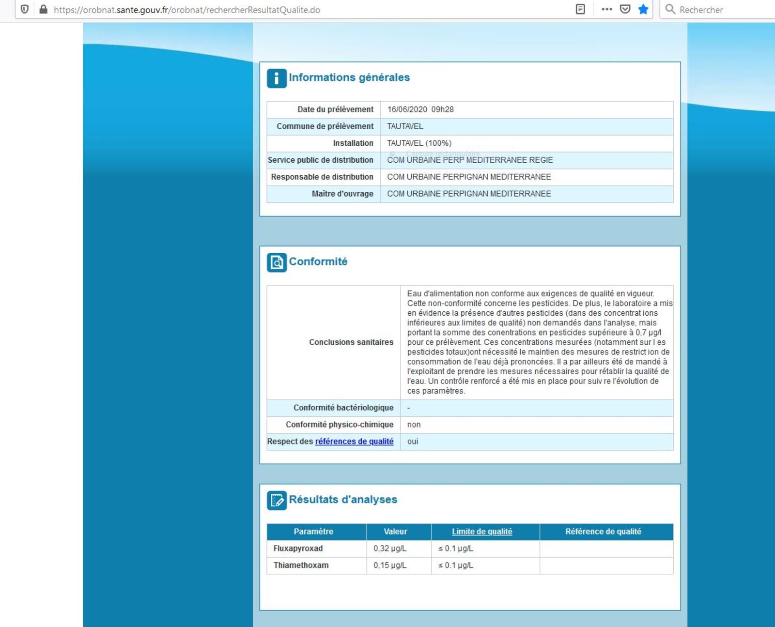Click the Référence de qualité column header
The width and height of the screenshot is (775, 627).
(x=603, y=532)
